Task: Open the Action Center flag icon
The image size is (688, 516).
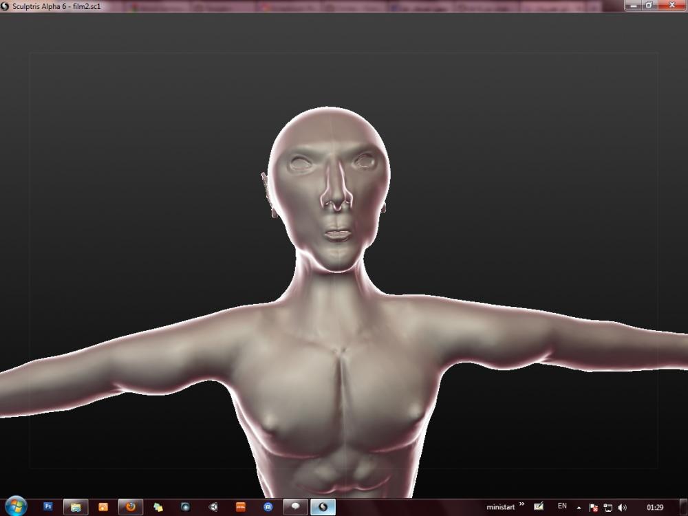Action: coord(593,508)
